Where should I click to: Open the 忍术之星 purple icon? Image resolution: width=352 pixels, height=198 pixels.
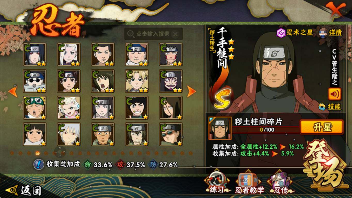[281, 33]
